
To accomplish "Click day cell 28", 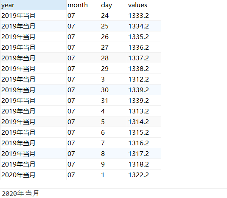I will point(114,58).
